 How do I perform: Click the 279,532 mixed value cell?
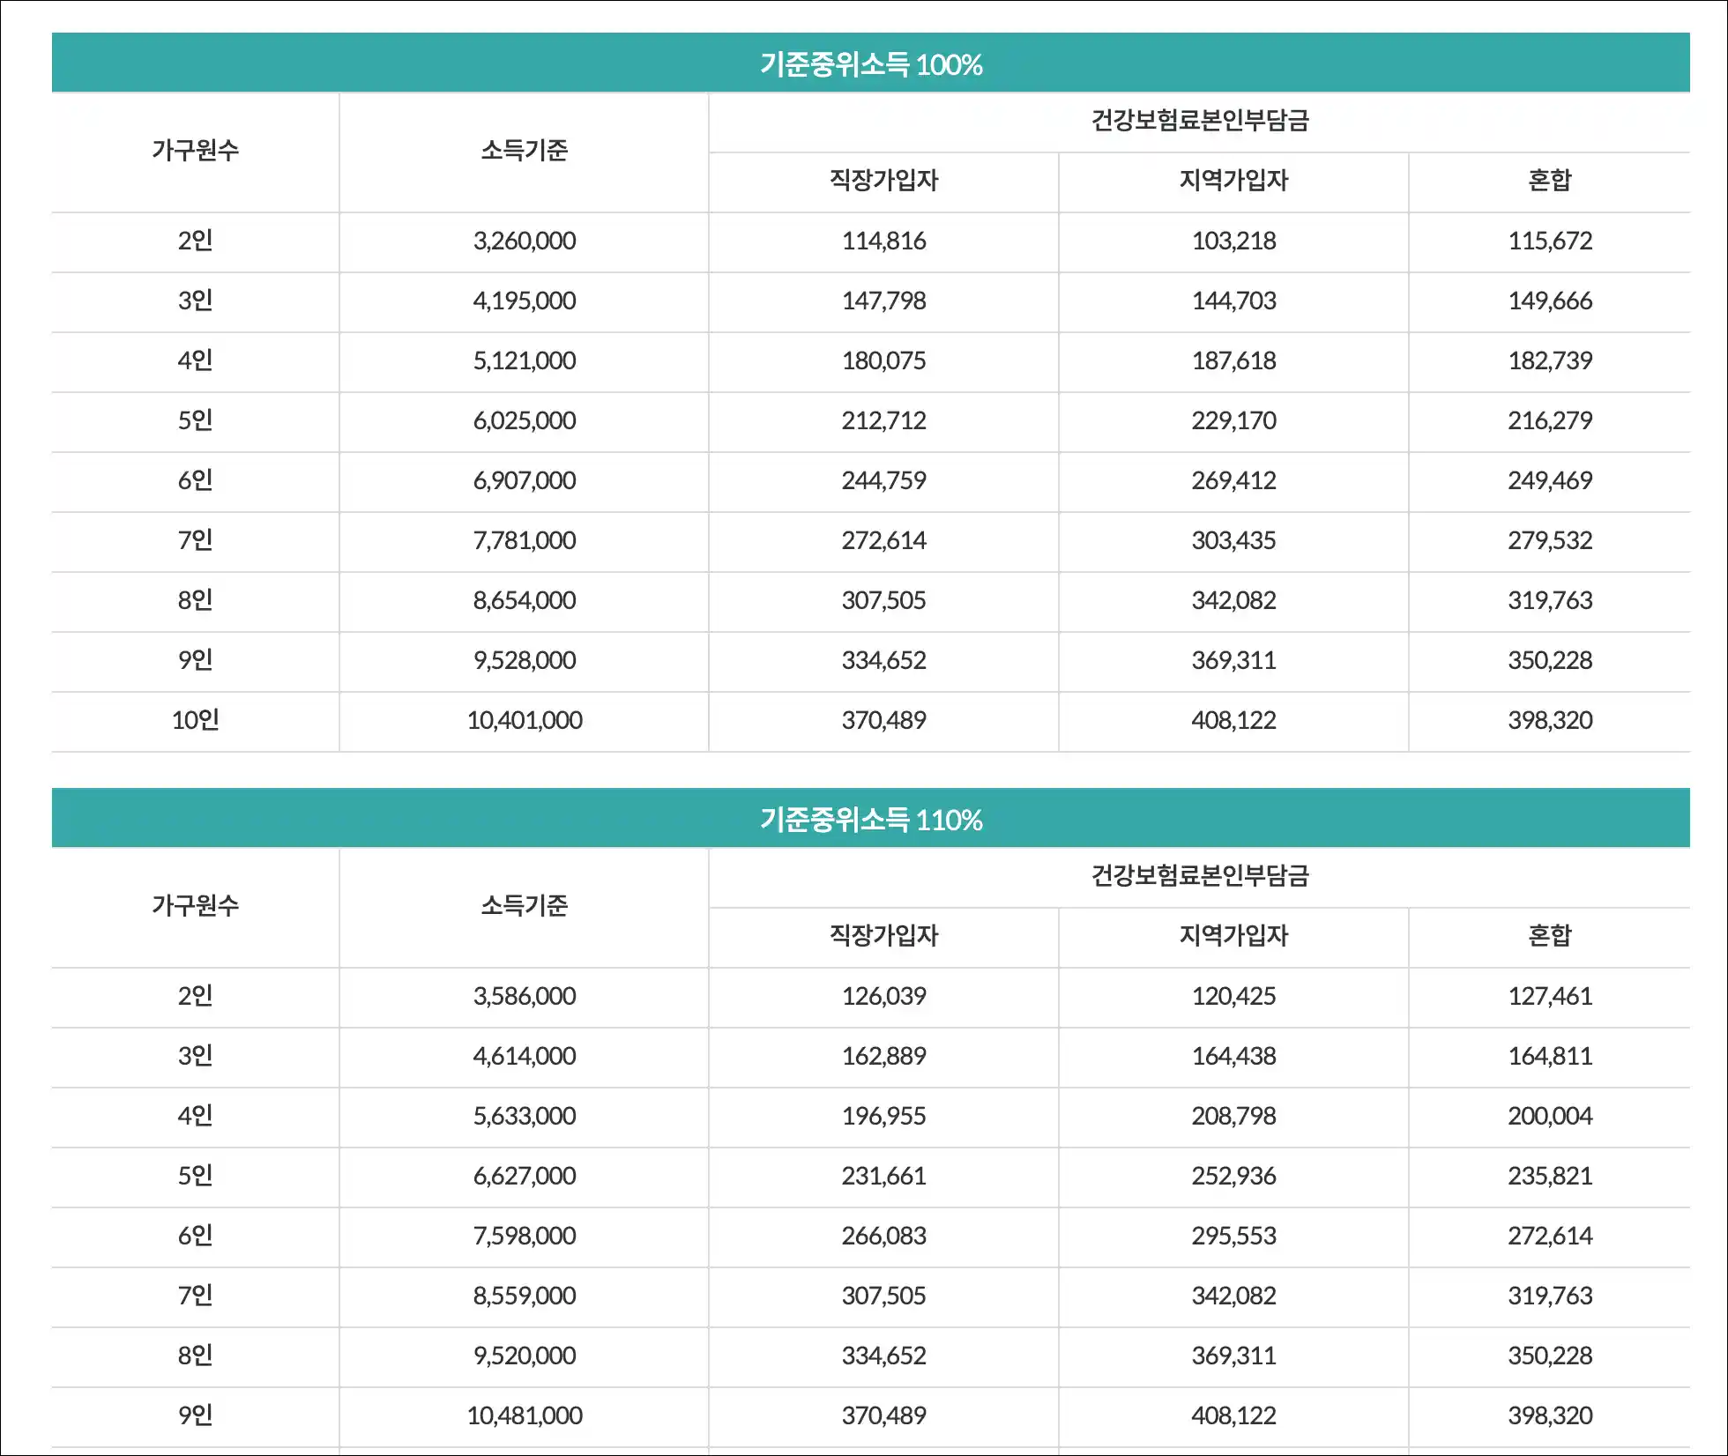coord(1549,540)
